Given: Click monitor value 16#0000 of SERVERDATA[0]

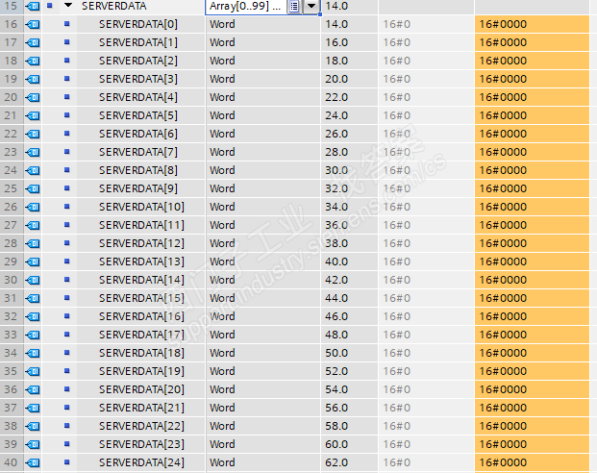Looking at the screenshot, I should [x=503, y=24].
